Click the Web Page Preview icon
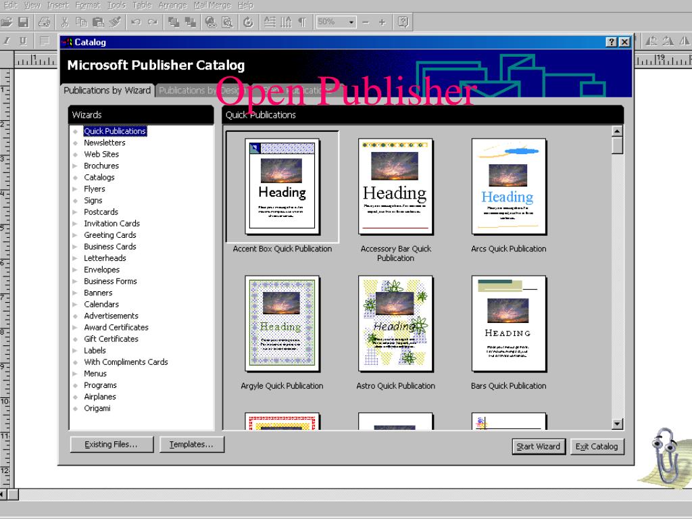Image resolution: width=692 pixels, height=519 pixels. click(x=227, y=22)
